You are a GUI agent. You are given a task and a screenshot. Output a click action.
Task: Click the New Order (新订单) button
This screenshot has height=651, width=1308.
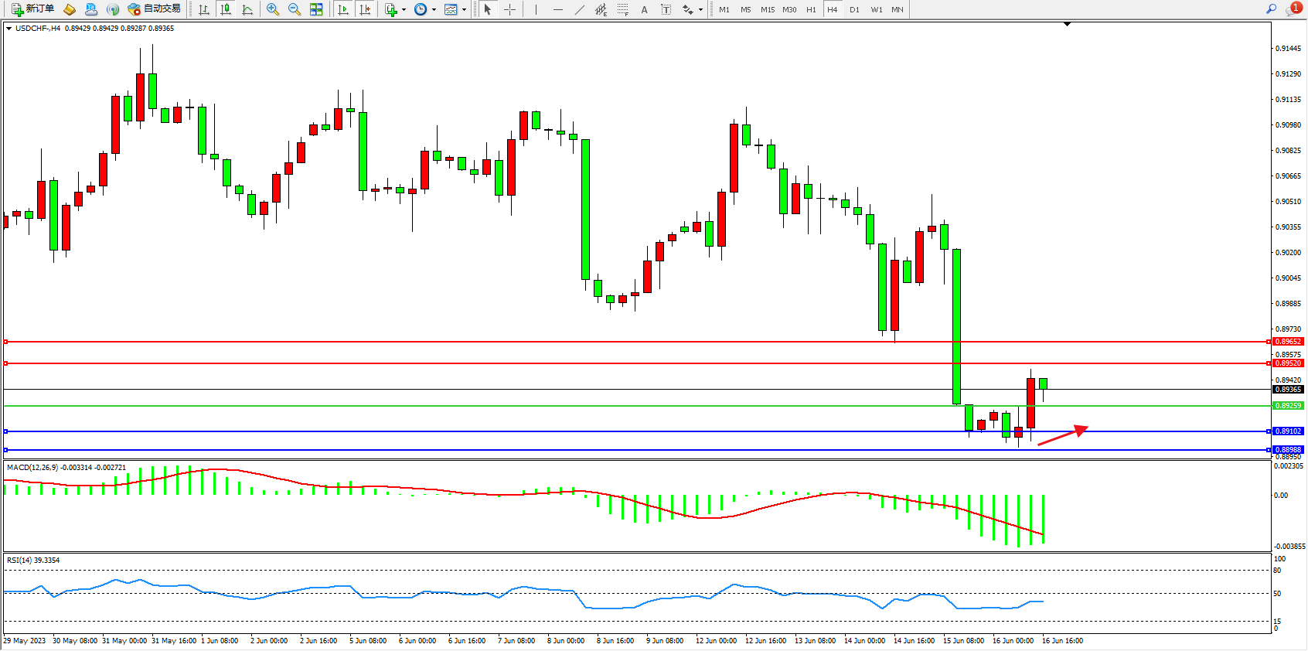point(33,9)
